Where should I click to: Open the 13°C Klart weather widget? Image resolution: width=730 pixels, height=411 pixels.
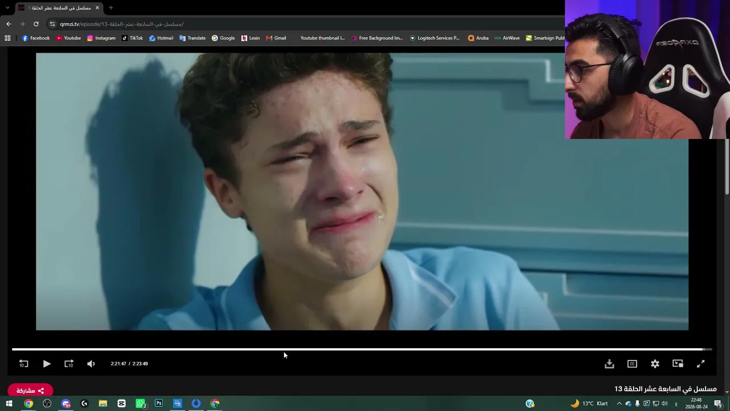[x=589, y=404]
